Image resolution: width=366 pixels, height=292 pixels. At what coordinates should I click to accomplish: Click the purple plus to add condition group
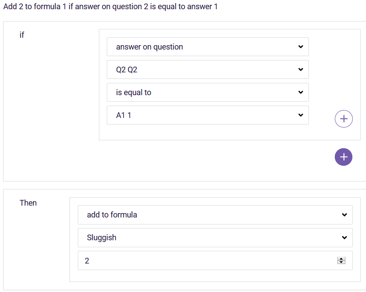click(344, 157)
